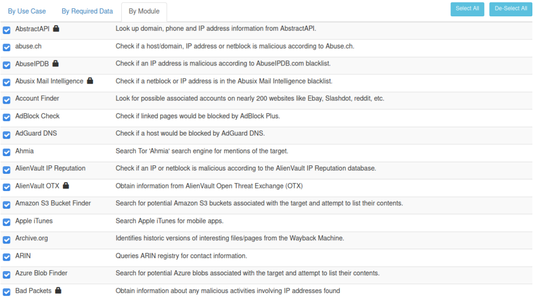
Task: Click the lock icon beside AbuseIPDB
Action: point(56,63)
